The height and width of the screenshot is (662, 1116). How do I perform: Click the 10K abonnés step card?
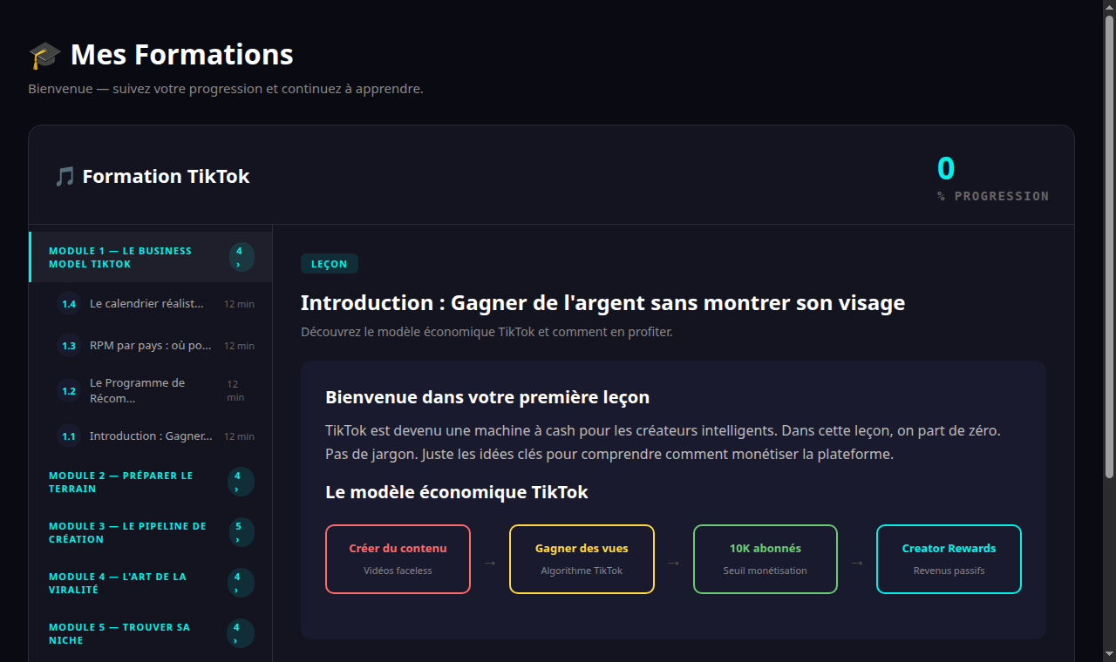click(x=766, y=559)
